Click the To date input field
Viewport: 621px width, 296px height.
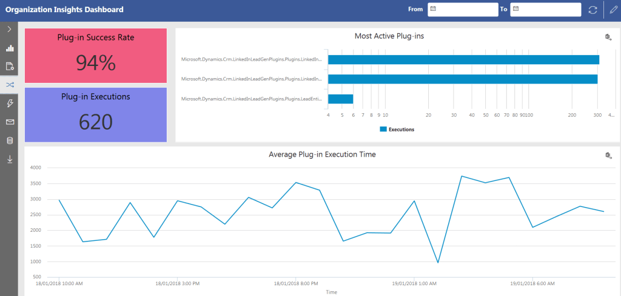tap(549, 10)
